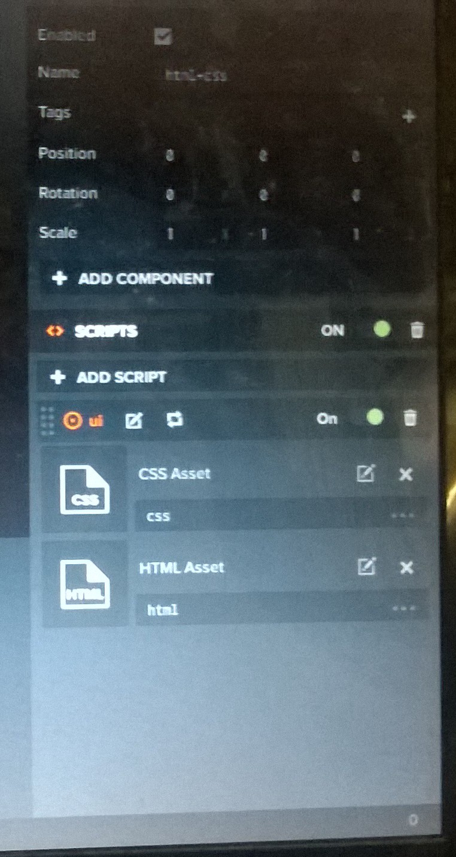Switch off the Scripts component toggle
This screenshot has height=857, width=456.
pos(381,329)
